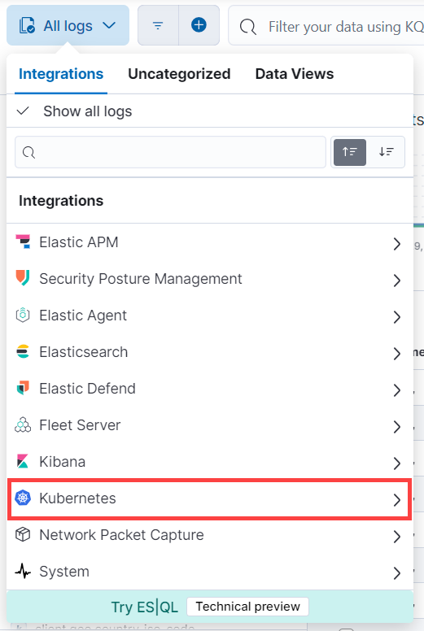Click the All logs document icon
The height and width of the screenshot is (631, 424).
28,26
